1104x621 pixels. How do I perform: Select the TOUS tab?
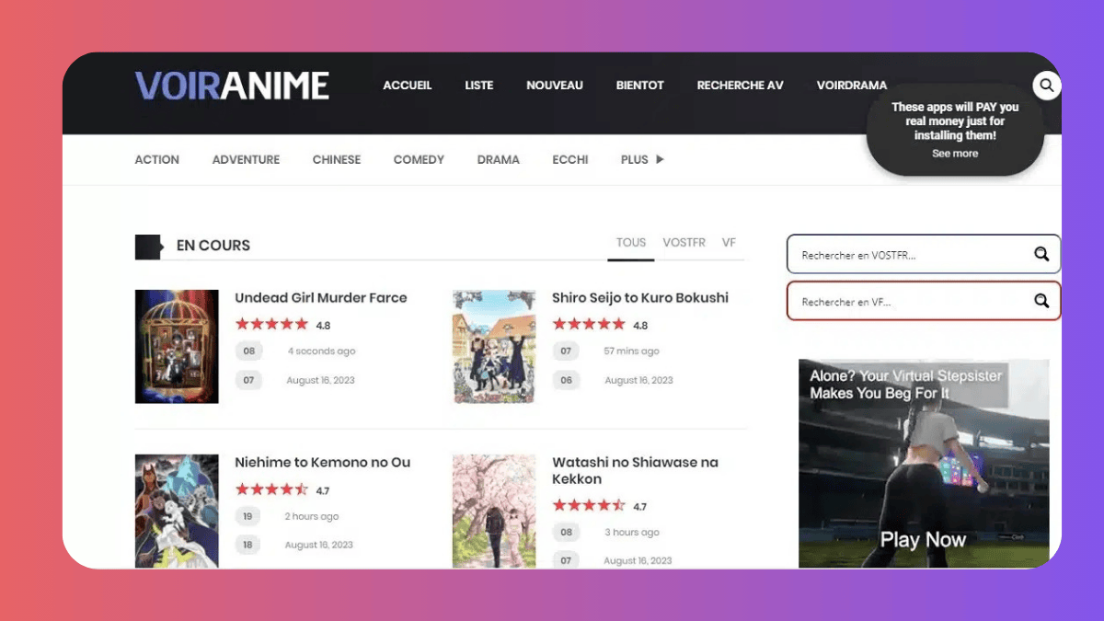click(631, 243)
